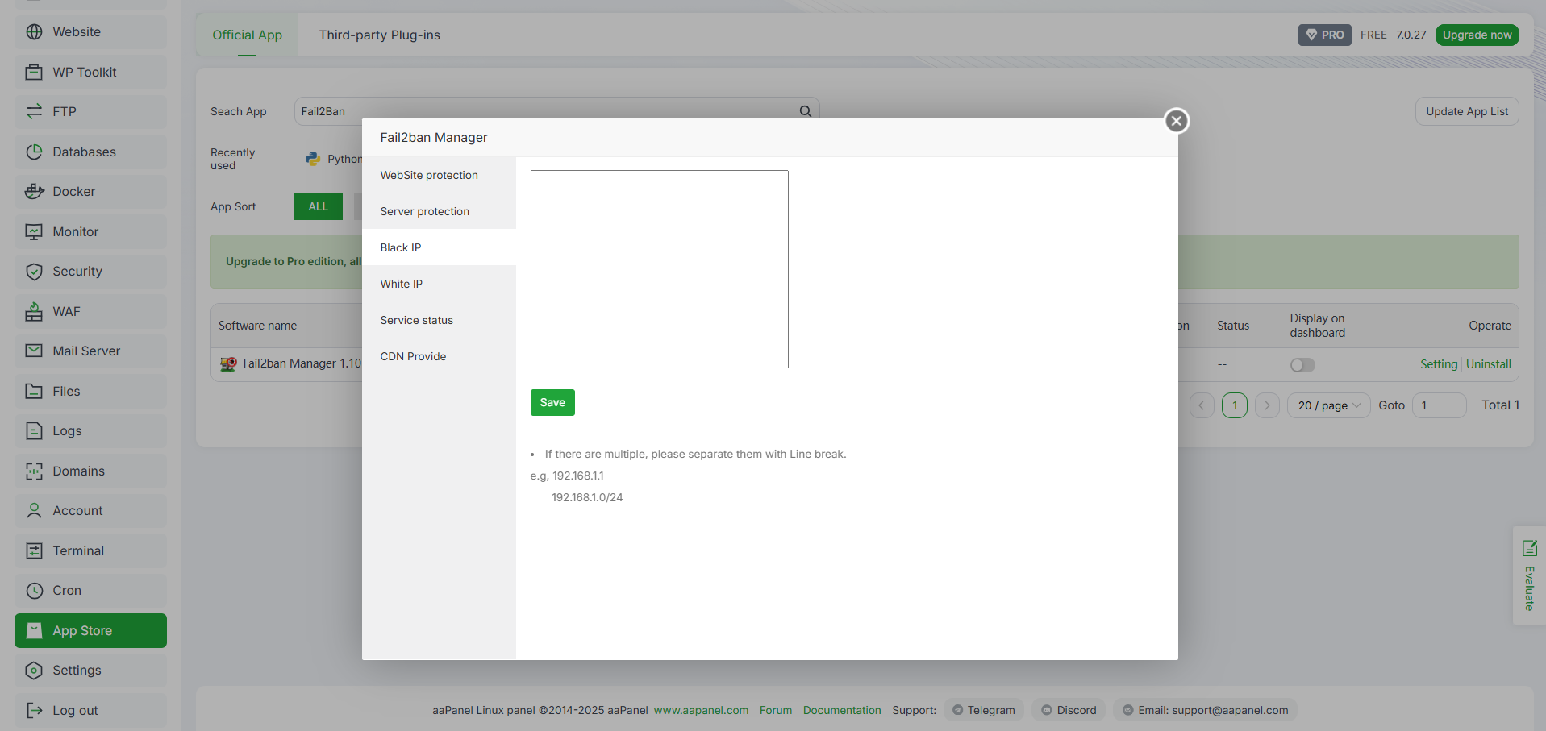This screenshot has height=731, width=1546.
Task: Click the Log out arrow icon
Action: [34, 710]
